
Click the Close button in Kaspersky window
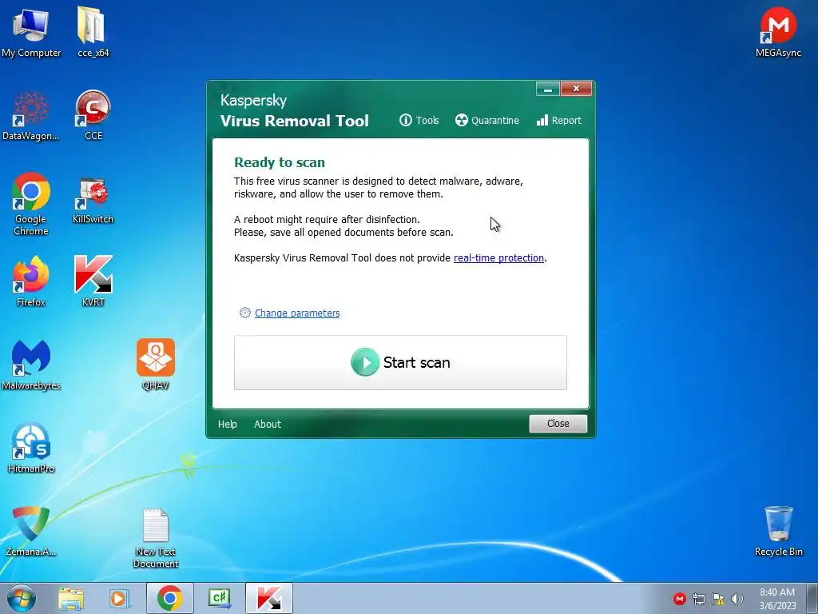558,424
